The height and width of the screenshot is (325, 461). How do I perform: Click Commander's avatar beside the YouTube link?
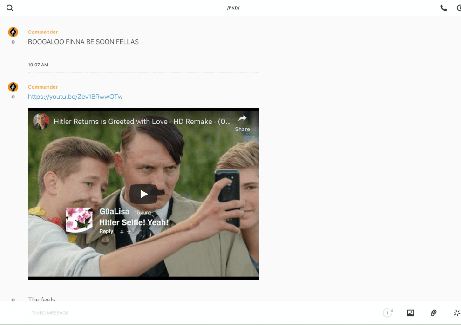pos(13,87)
